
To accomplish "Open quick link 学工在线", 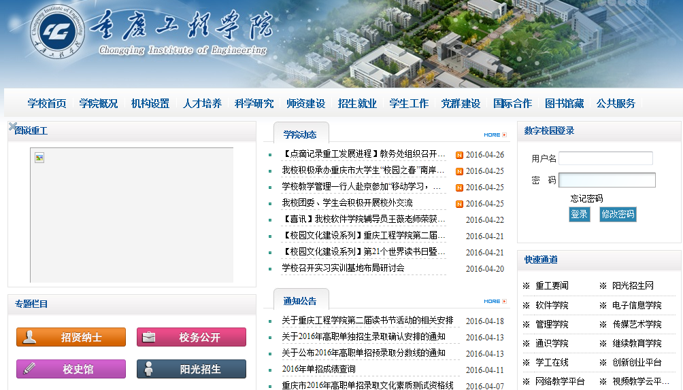I will click(552, 363).
